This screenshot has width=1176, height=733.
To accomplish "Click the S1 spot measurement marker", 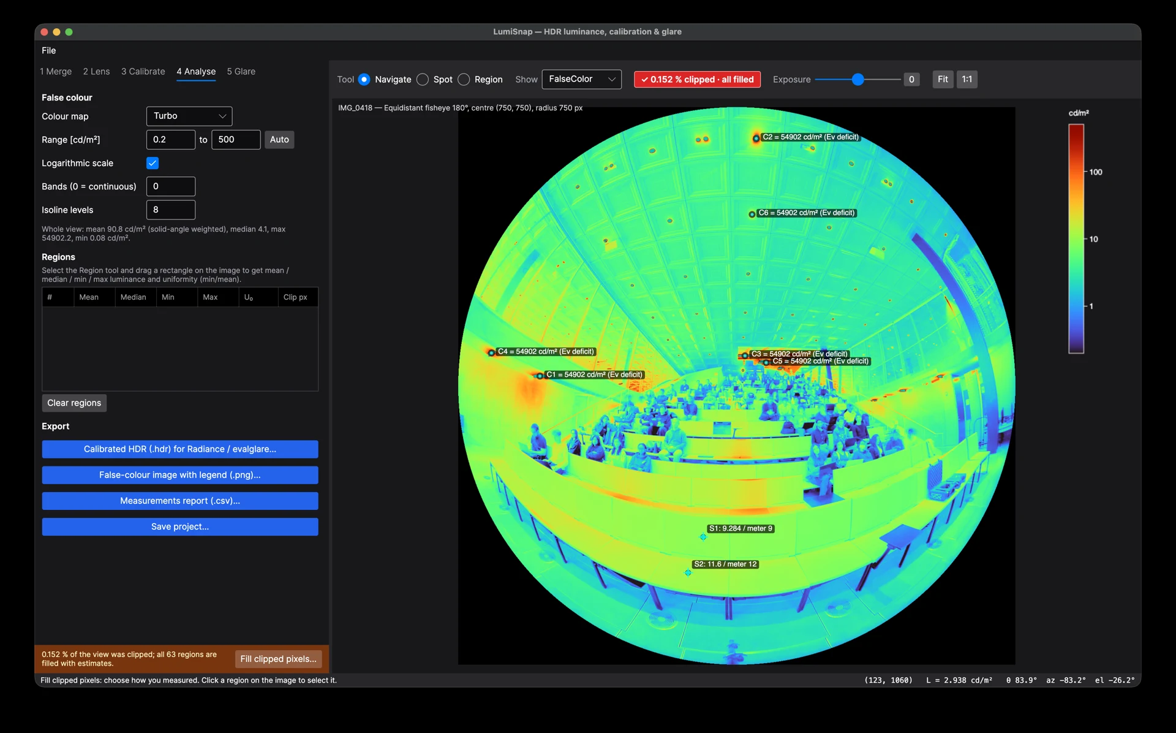I will click(703, 537).
